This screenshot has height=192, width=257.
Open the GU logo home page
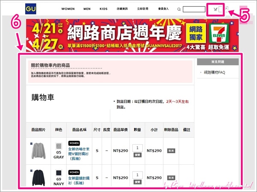(31, 9)
